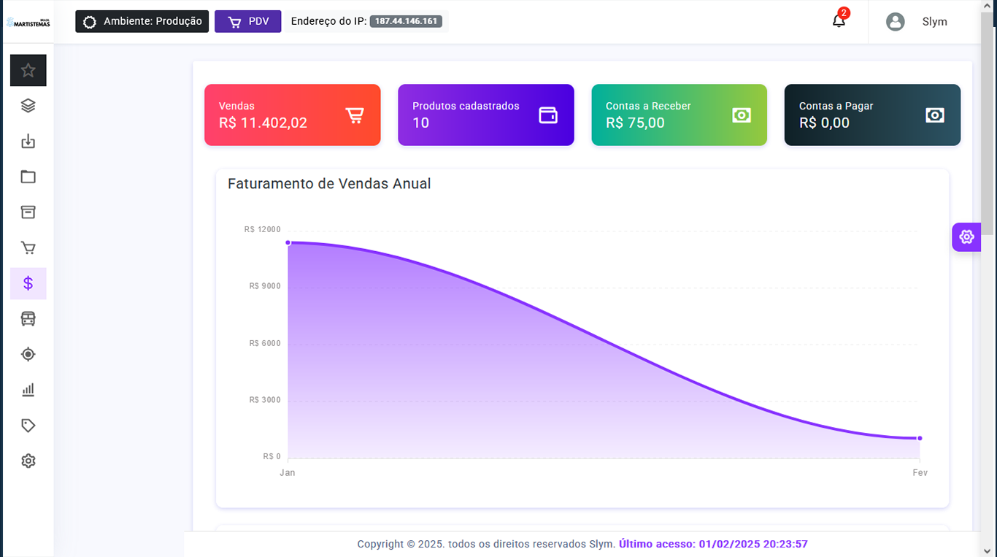This screenshot has width=997, height=557.
Task: Click the PDV button
Action: [247, 21]
